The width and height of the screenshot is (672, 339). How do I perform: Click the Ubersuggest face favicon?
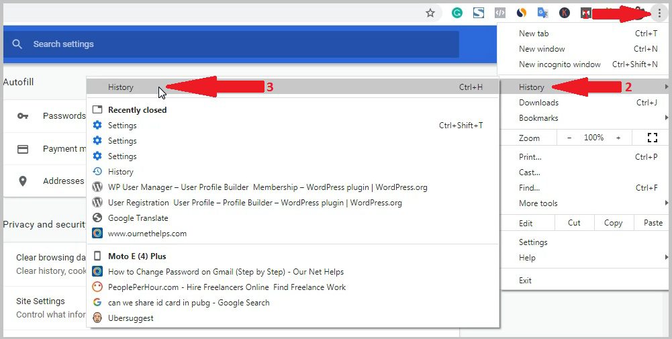click(x=98, y=318)
